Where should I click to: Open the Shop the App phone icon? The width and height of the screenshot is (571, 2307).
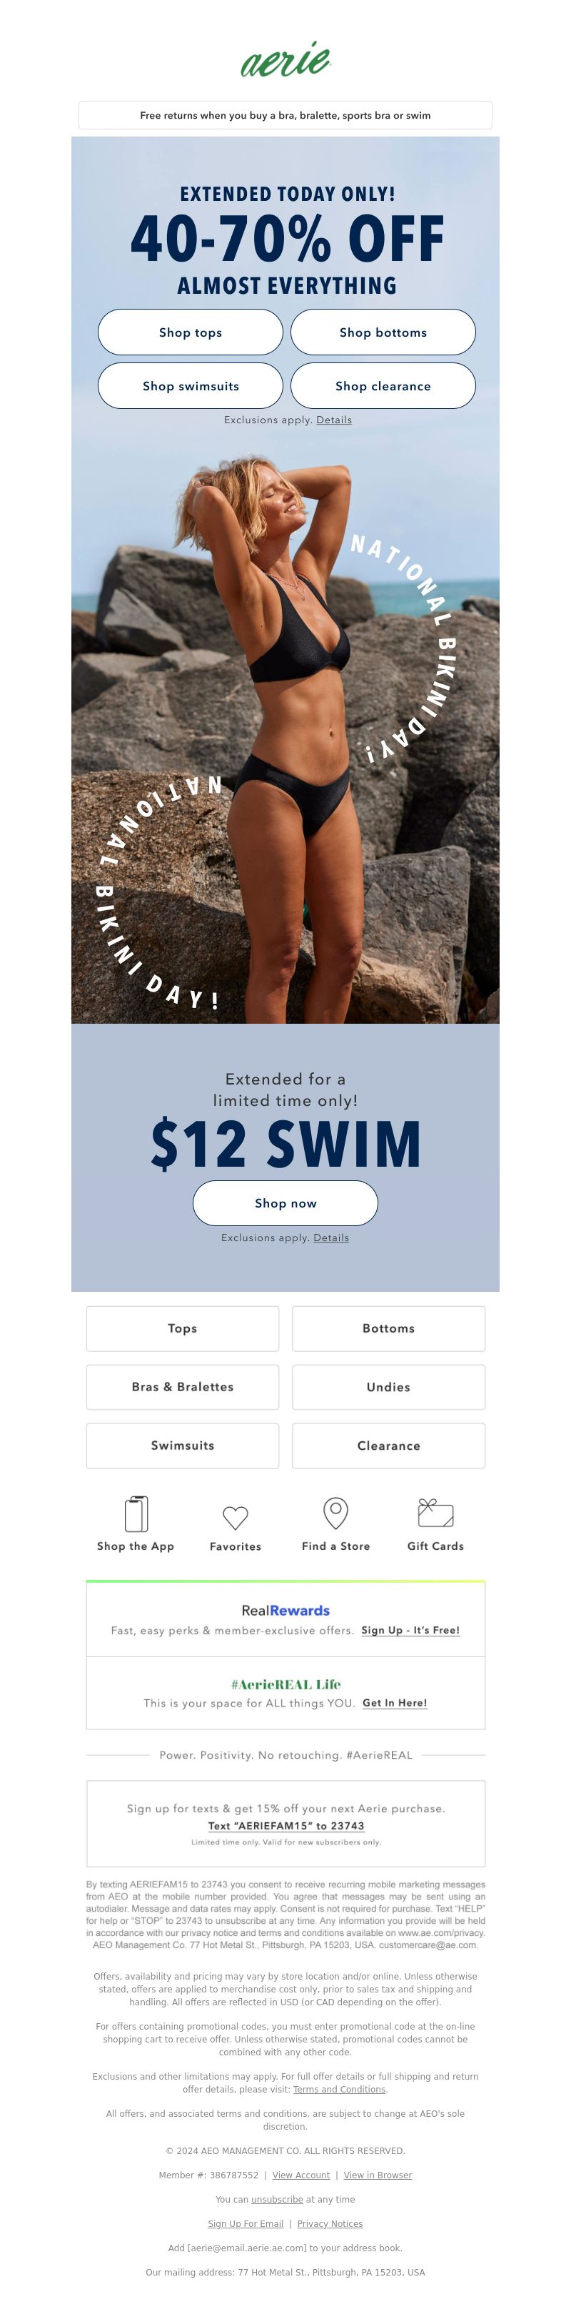click(x=136, y=1513)
